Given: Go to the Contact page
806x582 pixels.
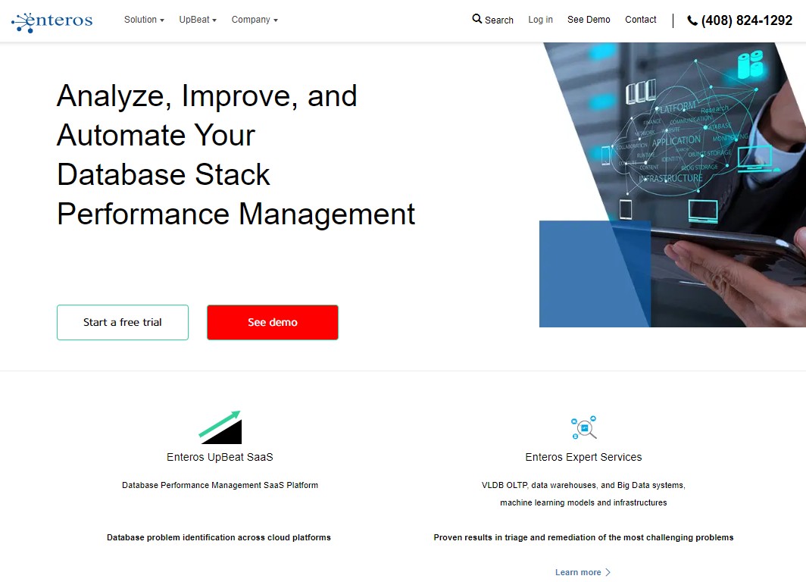Looking at the screenshot, I should (641, 20).
